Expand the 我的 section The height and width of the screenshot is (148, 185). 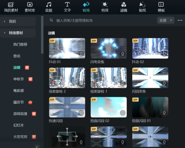coord(18,21)
